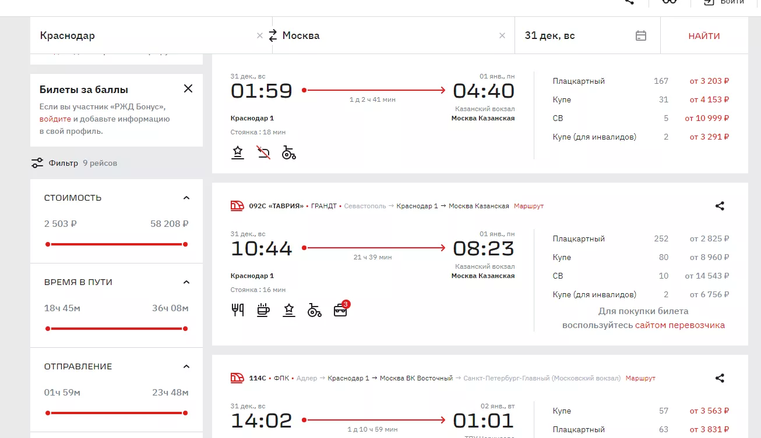
Task: Swap the departure and destination stations
Action: point(273,35)
